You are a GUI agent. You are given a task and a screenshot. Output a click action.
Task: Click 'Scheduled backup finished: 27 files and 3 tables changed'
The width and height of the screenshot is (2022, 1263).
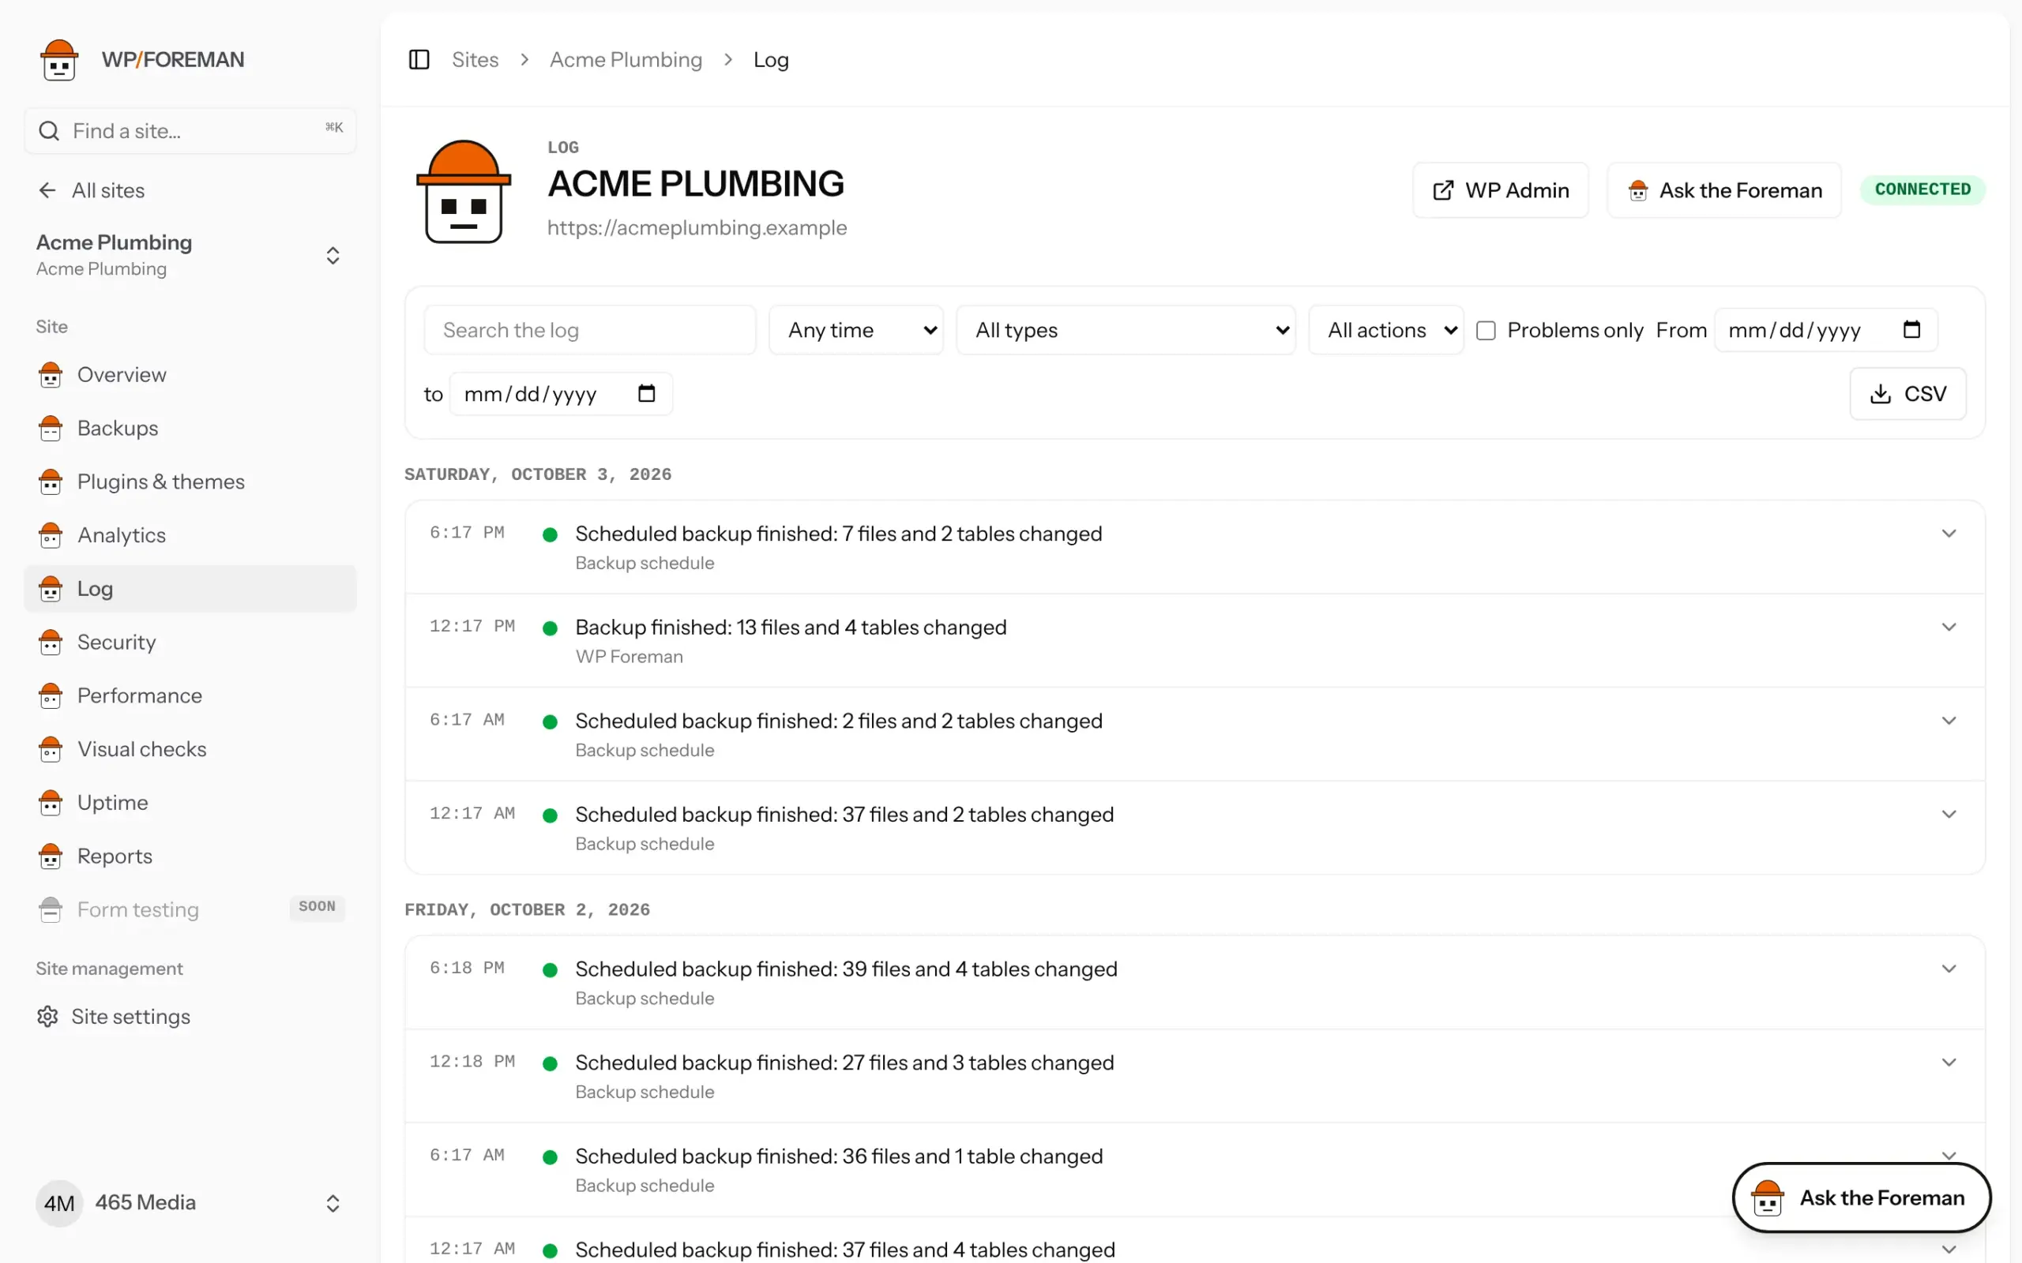tap(844, 1062)
